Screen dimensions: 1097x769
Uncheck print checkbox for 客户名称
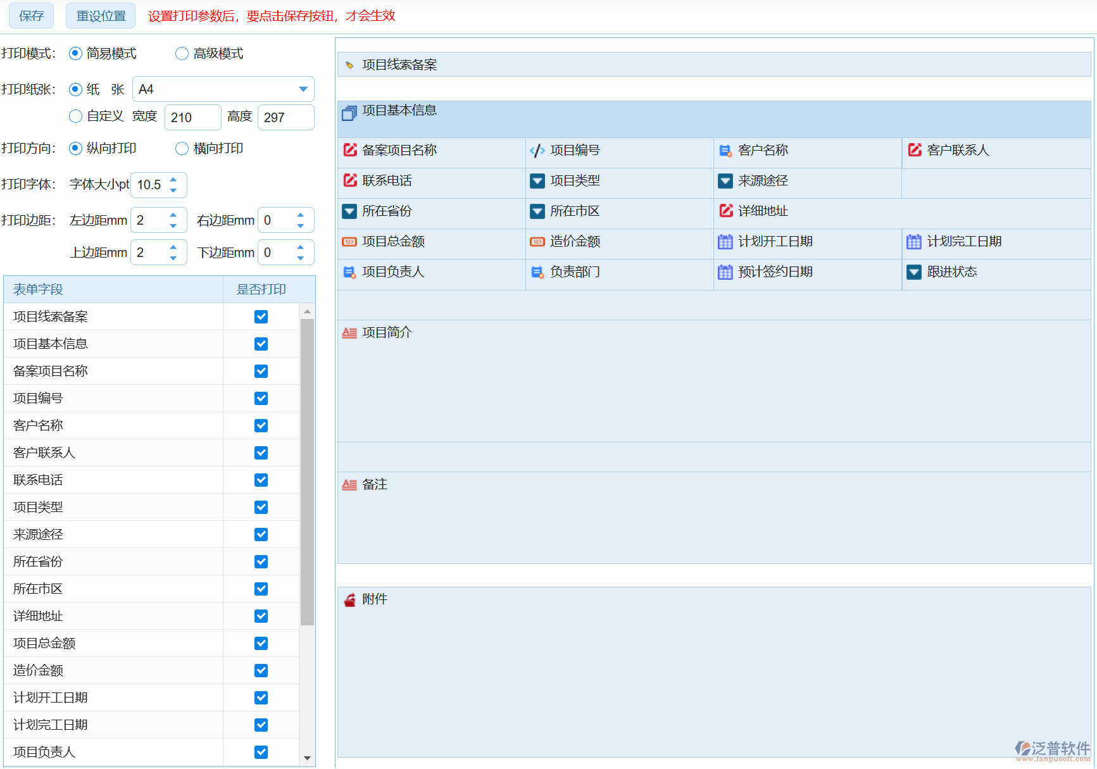[261, 425]
